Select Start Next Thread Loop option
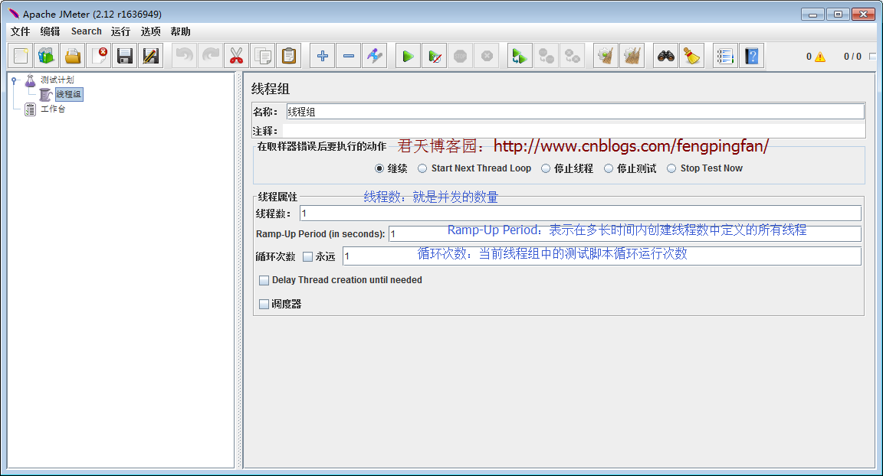883x476 pixels. click(422, 168)
